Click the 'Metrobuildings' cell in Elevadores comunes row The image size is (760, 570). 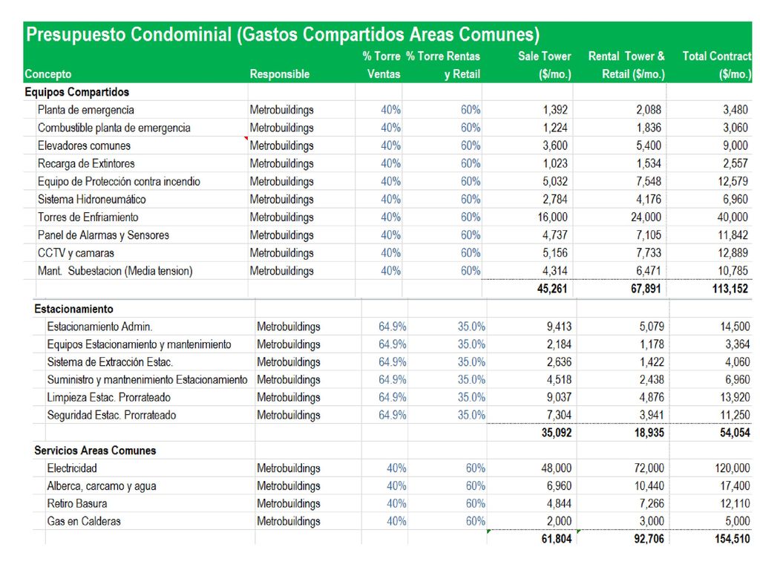(281, 146)
